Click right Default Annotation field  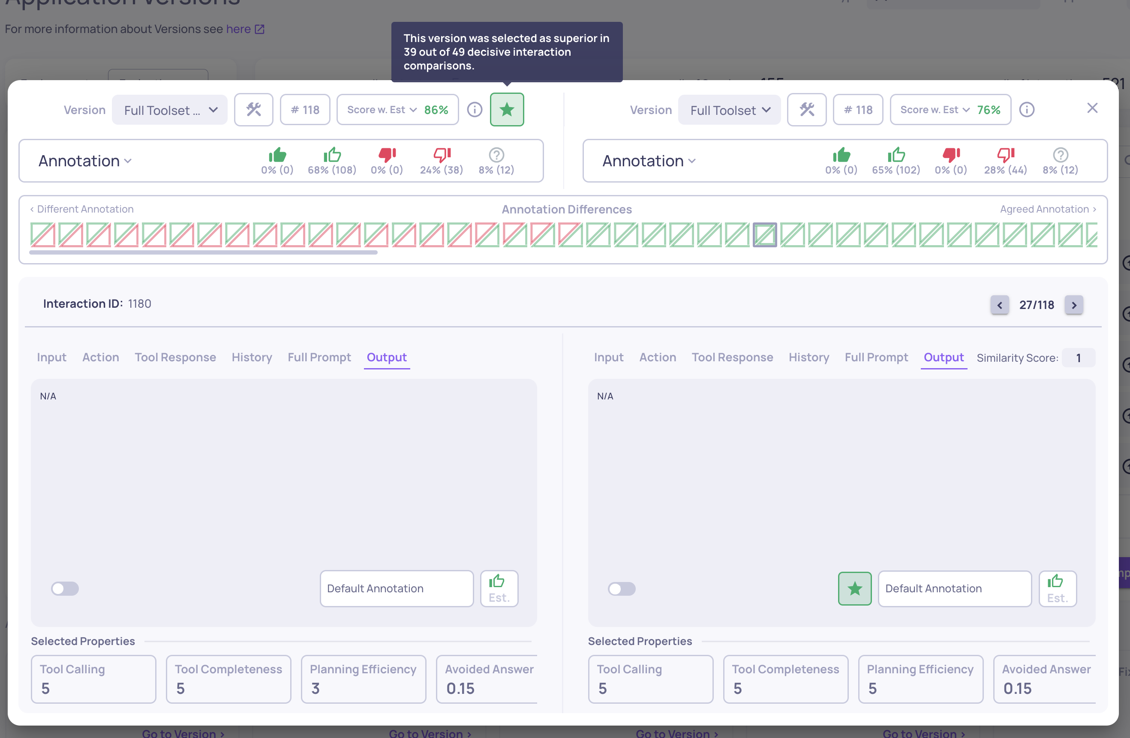pyautogui.click(x=955, y=588)
